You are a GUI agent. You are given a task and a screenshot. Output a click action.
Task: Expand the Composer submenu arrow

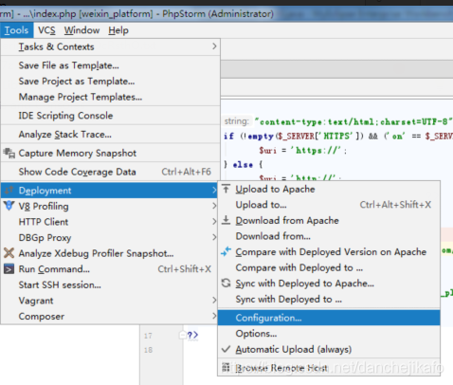pos(214,316)
